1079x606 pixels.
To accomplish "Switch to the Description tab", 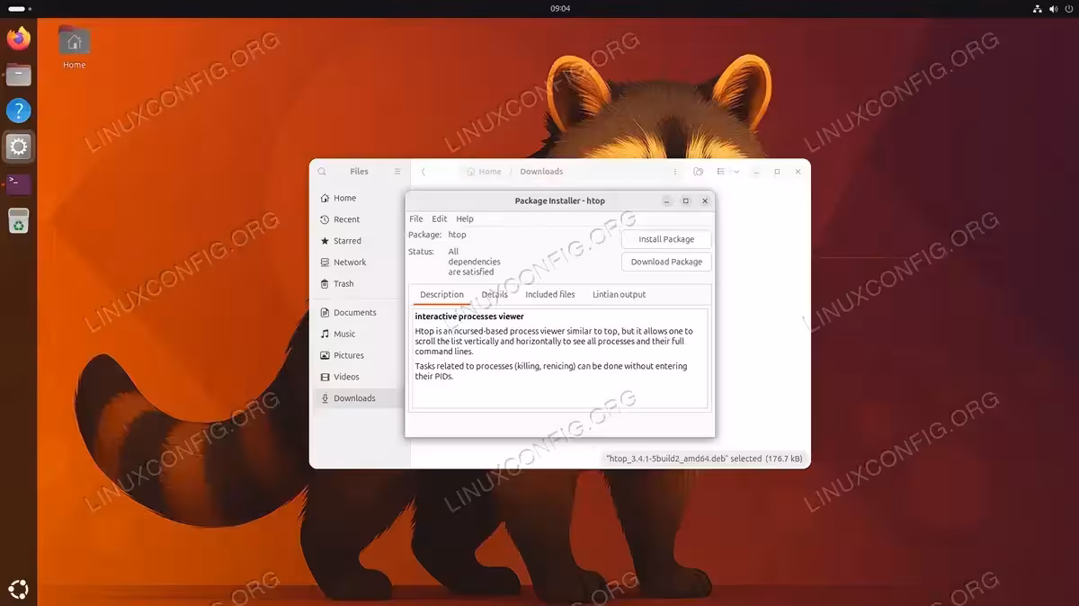I will pos(441,295).
